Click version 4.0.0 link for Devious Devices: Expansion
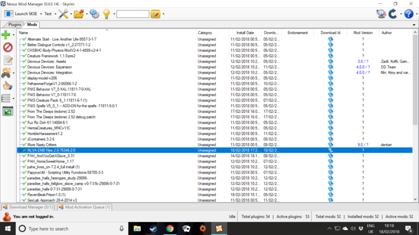The height and width of the screenshot is (235, 419). pos(363,67)
